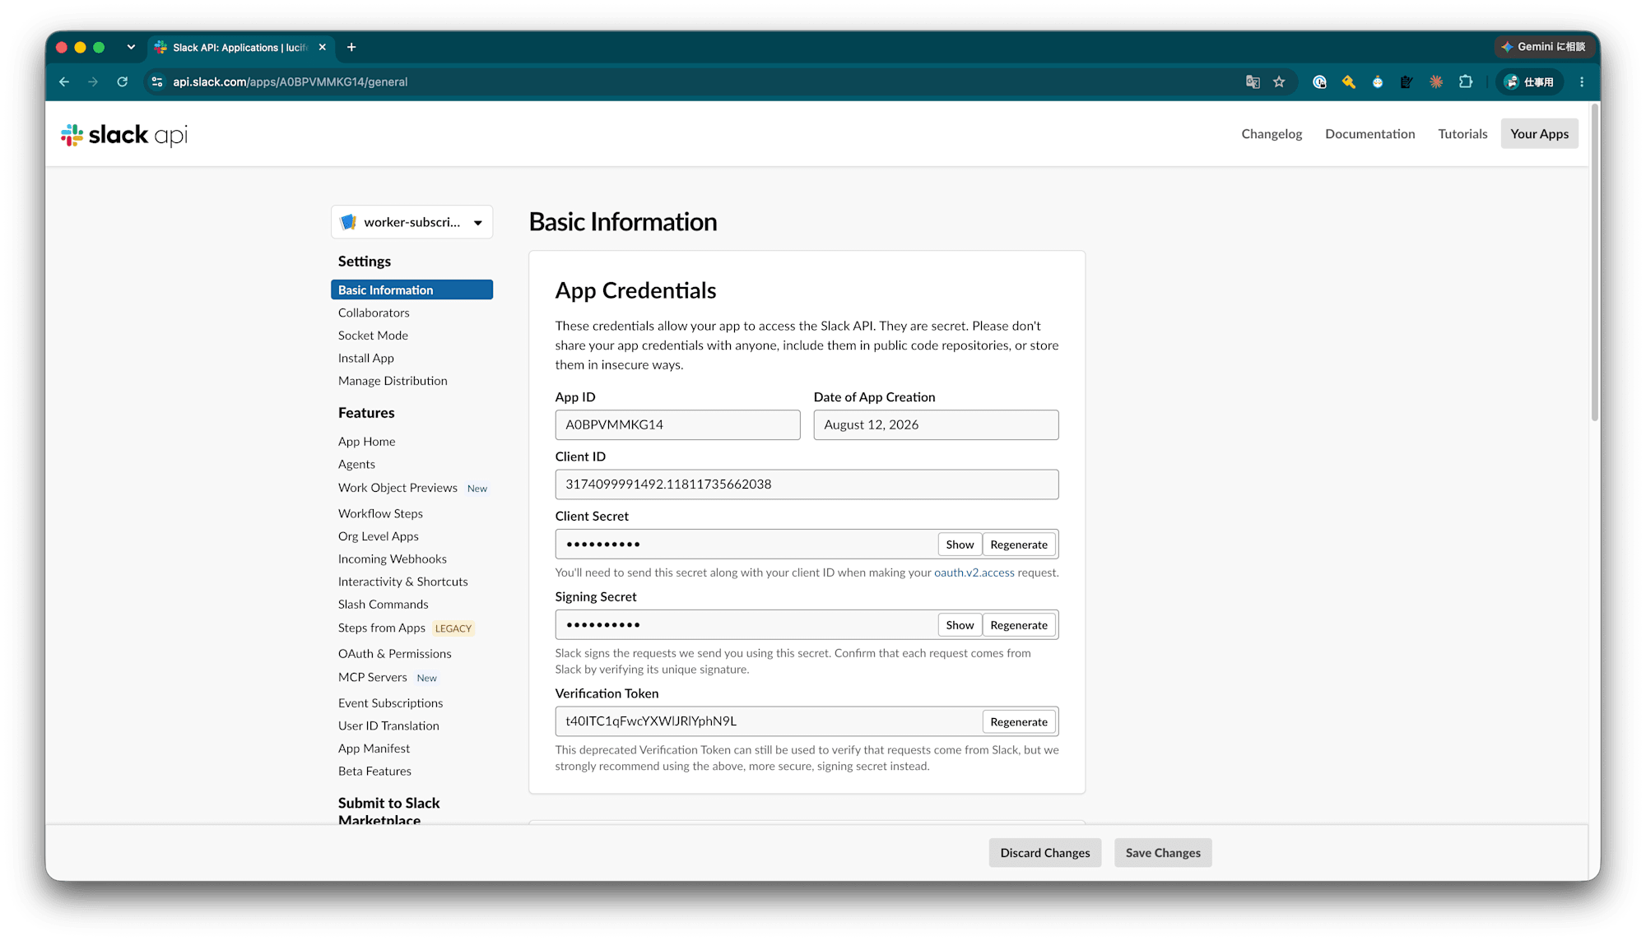Go forward to the next page
This screenshot has height=941, width=1646.
tap(93, 82)
